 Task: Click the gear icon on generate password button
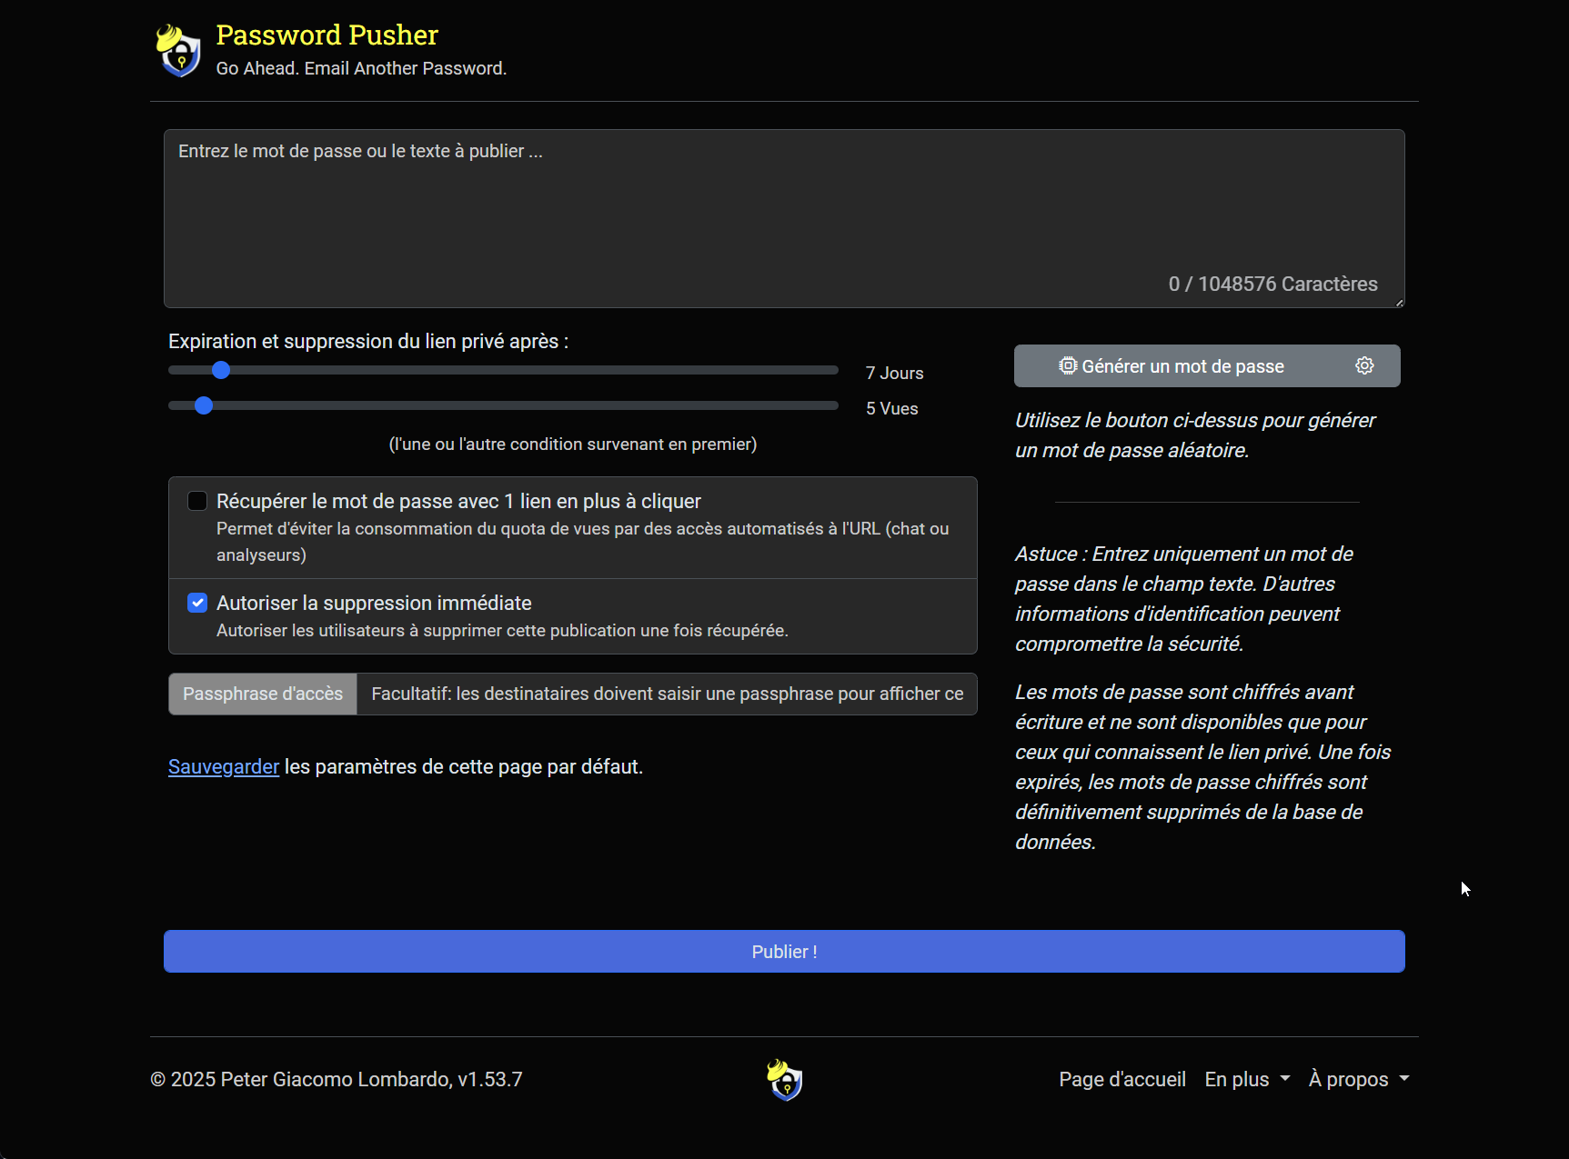click(x=1364, y=365)
